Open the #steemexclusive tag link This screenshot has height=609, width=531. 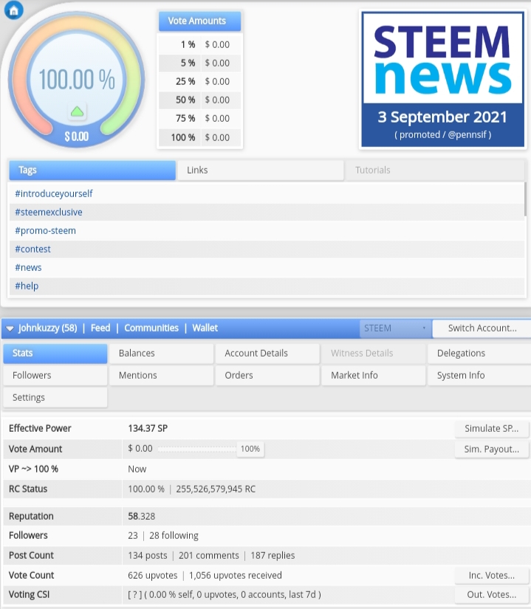pos(49,212)
